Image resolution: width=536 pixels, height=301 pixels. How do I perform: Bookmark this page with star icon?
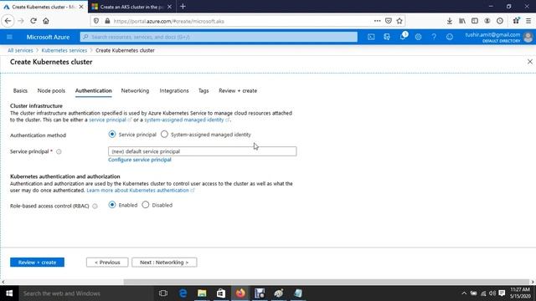[x=399, y=21]
